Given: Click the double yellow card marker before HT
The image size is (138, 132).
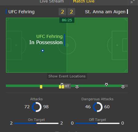Looking at the screenshot, I should click(61, 87).
